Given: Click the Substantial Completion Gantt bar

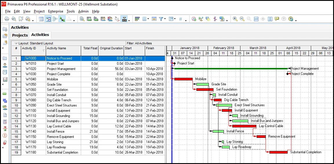Looking at the screenshot, I should (x=278, y=152).
